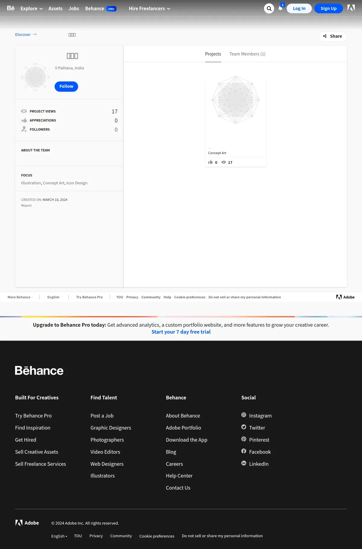Click Sell Freelance Services footer link
The height and width of the screenshot is (549, 362).
tap(40, 464)
